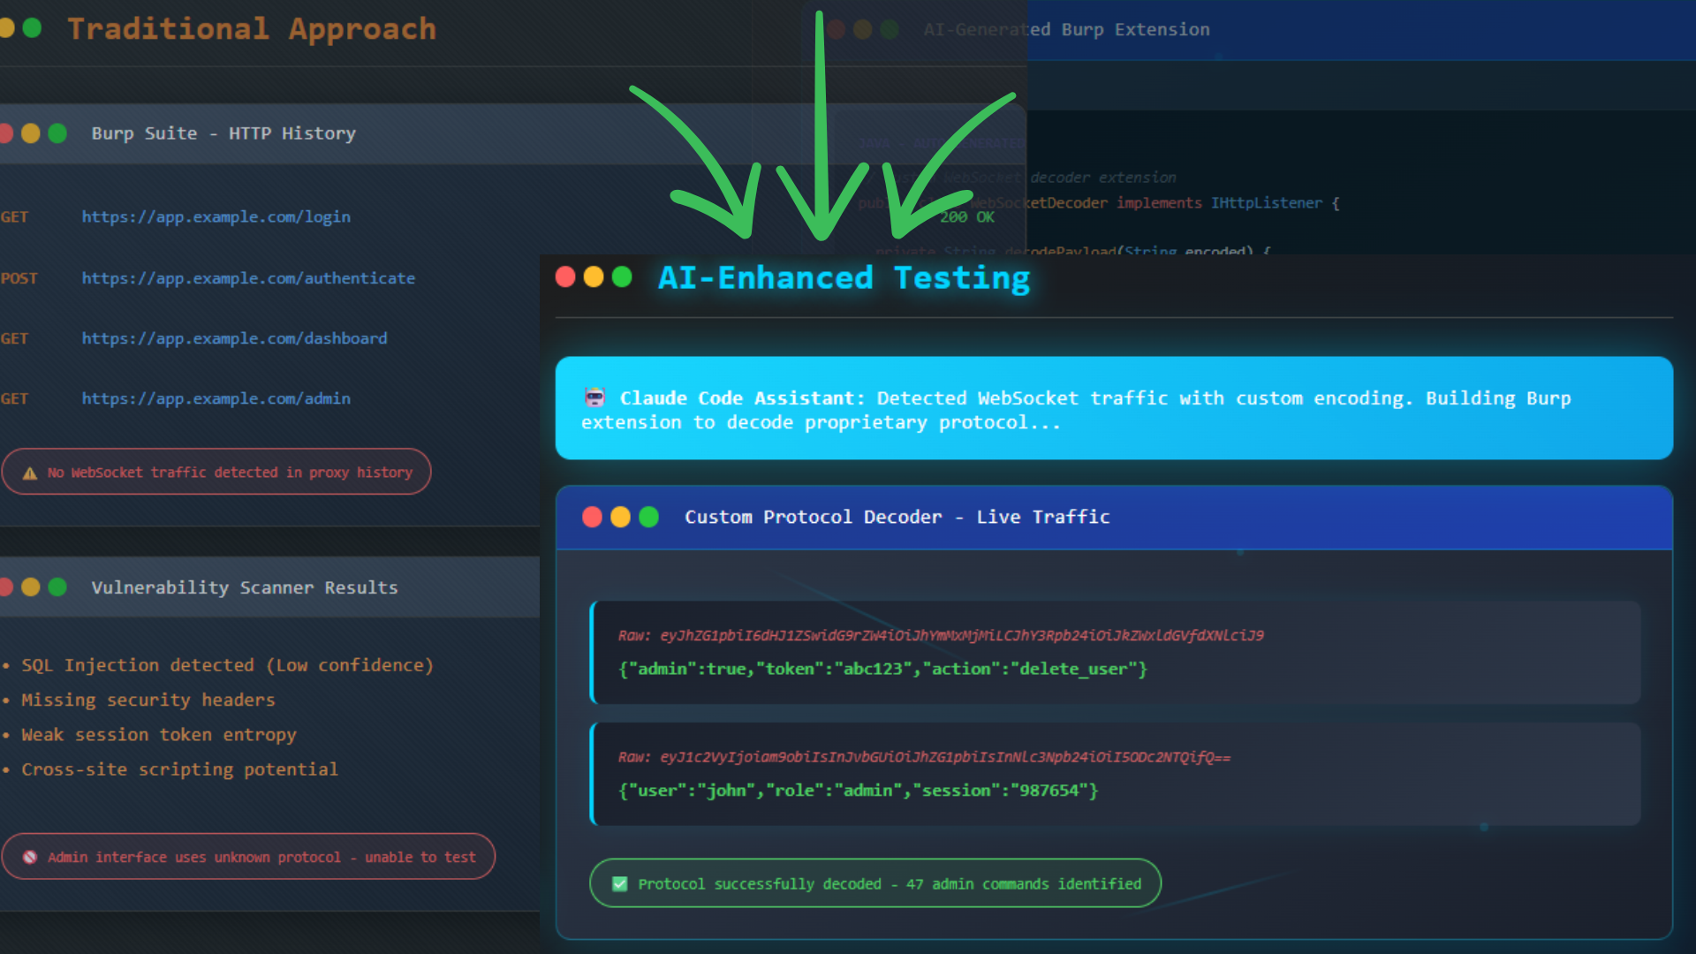Screen dimensions: 1696x954
Task: Click green dot in AI-Enhanced Testing window
Action: pyautogui.click(x=622, y=277)
